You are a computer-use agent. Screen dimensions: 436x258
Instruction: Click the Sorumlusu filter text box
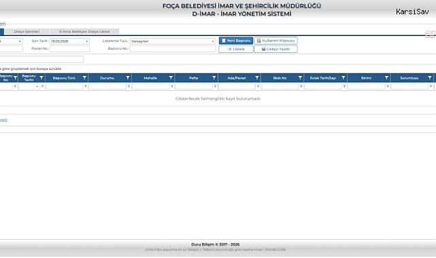tap(409, 86)
